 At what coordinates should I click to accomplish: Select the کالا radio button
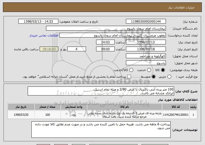(163, 70)
